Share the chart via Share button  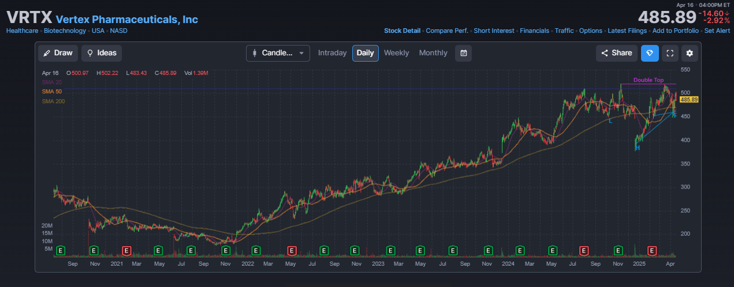click(617, 53)
